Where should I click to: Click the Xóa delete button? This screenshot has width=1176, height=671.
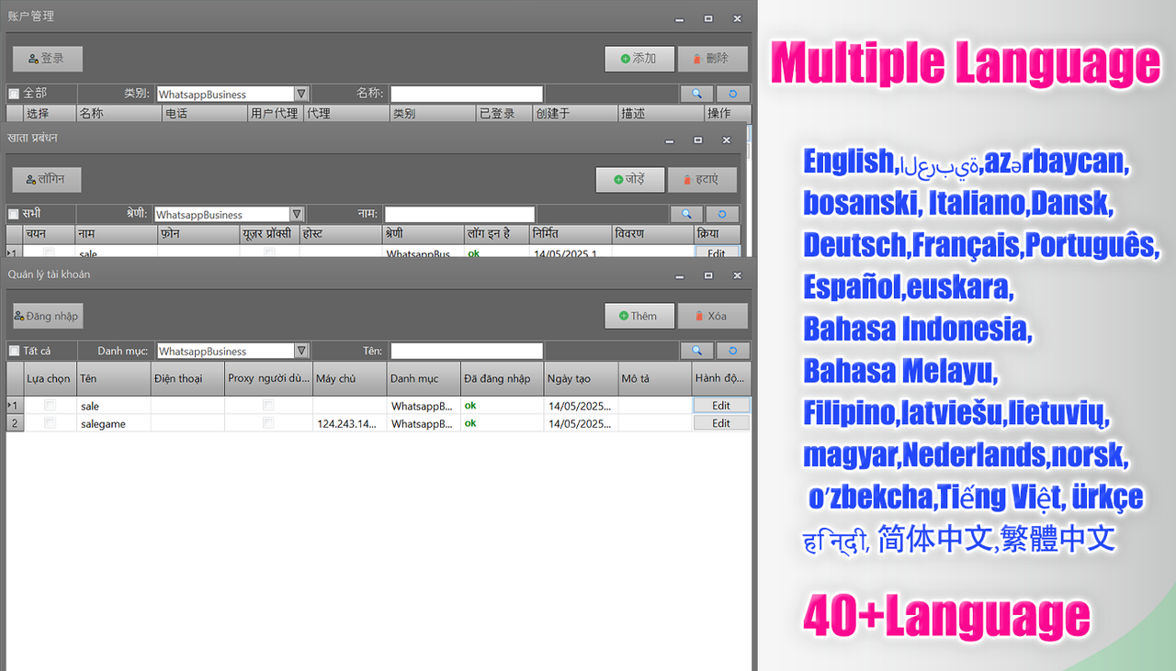click(x=712, y=316)
